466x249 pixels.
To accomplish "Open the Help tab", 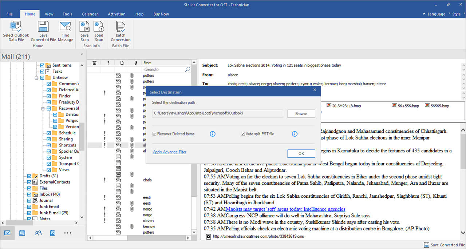I will 139,14.
